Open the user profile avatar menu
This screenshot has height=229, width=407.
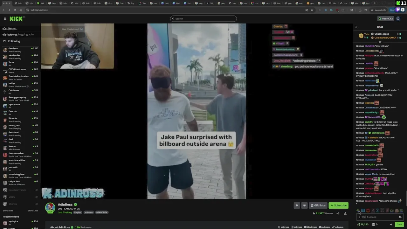coord(398,19)
